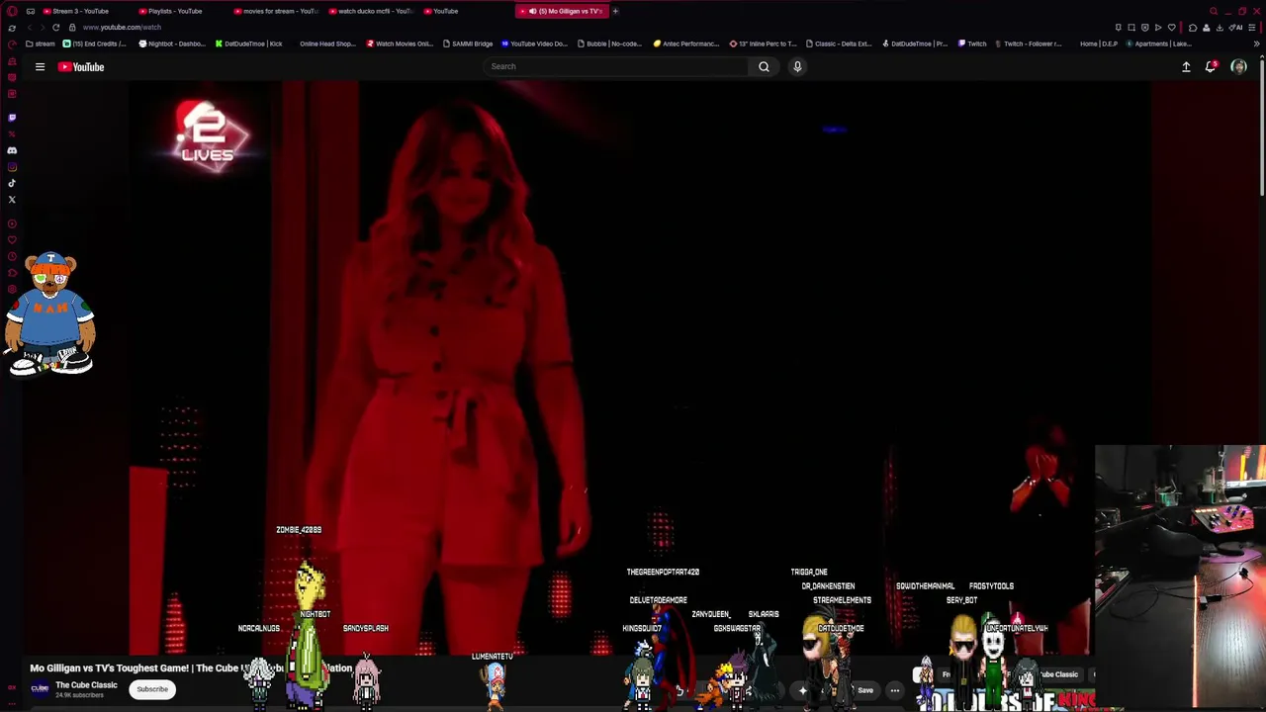Open the 'DatDudeTmoe | Kick' bookmark
Viewport: 1266px width, 712px height.
(x=249, y=44)
